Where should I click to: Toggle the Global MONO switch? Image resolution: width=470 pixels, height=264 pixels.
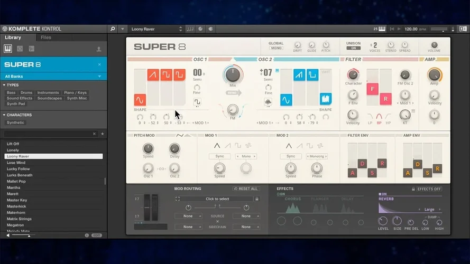pos(276,48)
